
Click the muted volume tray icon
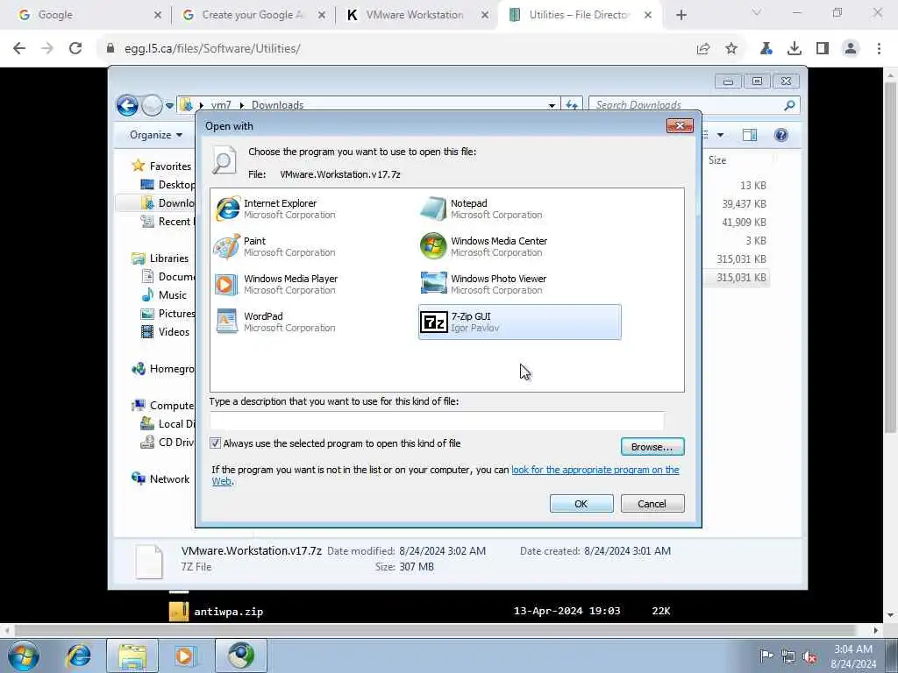[x=809, y=657]
